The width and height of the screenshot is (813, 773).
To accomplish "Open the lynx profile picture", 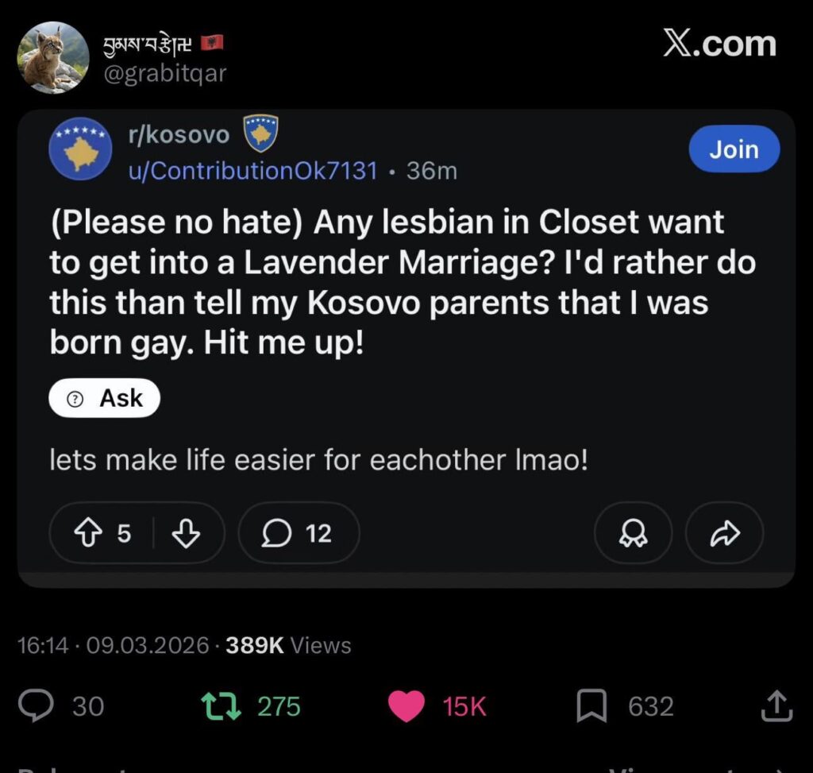I will click(52, 57).
